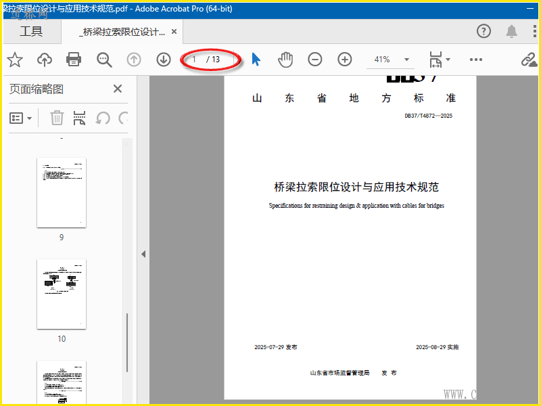Close the 页面缩略图 panel with the X
This screenshot has height=406, width=541.
118,89
